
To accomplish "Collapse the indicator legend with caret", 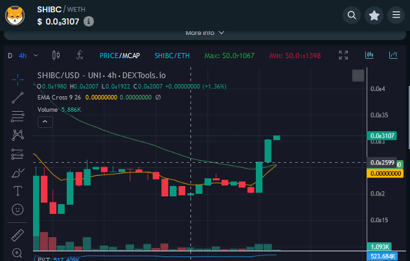I will click(45, 122).
